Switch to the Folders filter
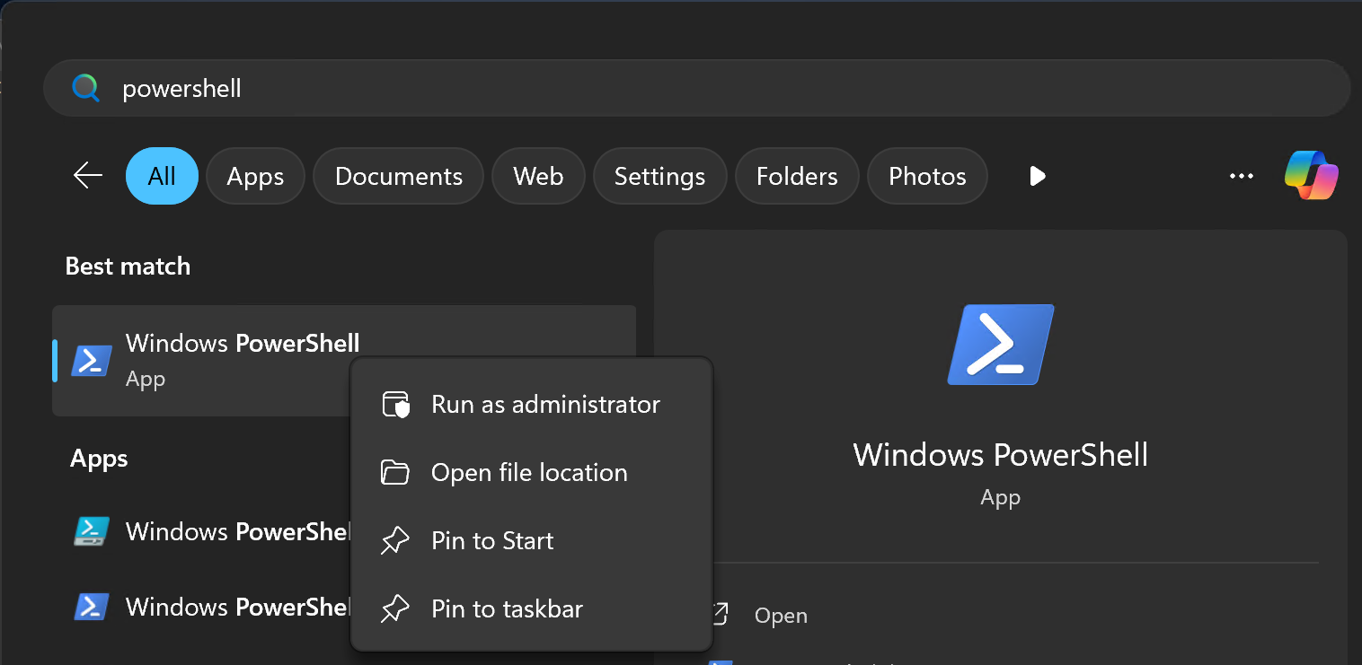Viewport: 1362px width, 665px height. 797,176
